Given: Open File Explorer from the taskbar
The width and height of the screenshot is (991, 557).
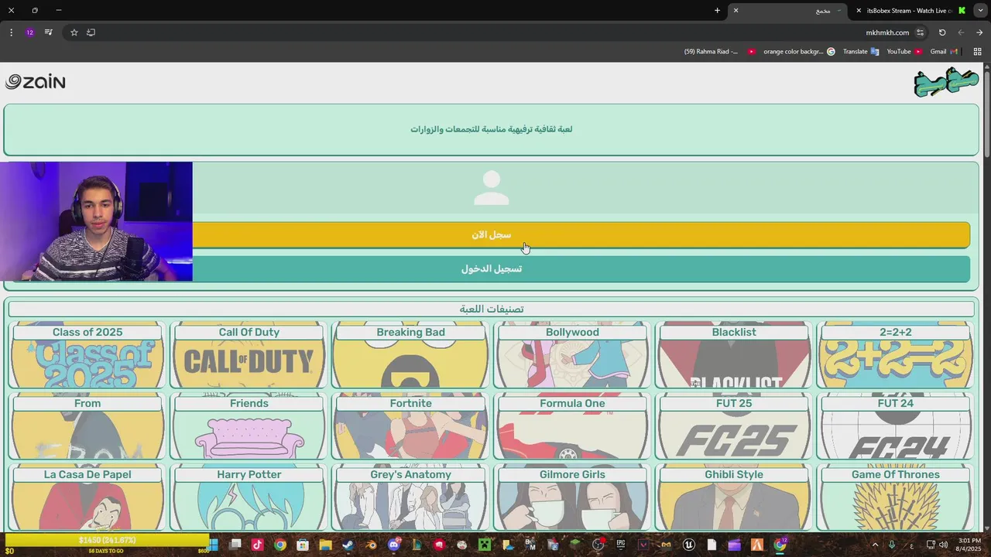Looking at the screenshot, I should 326,545.
